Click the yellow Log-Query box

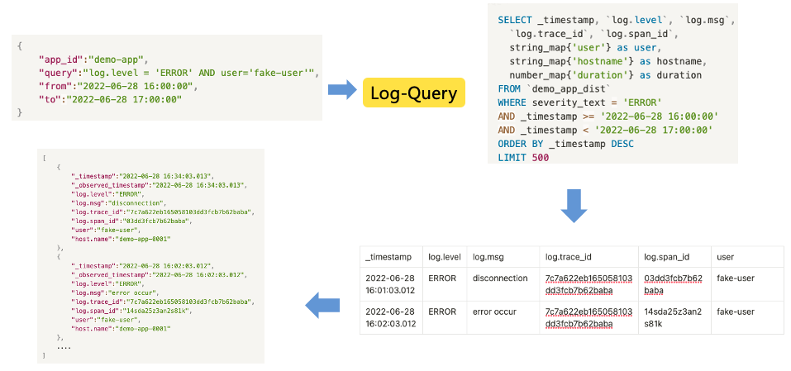(413, 93)
